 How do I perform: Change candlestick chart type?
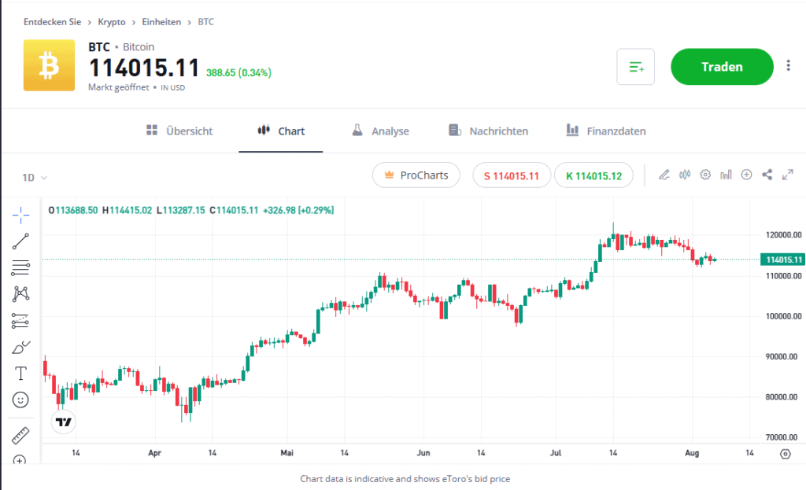(x=685, y=175)
